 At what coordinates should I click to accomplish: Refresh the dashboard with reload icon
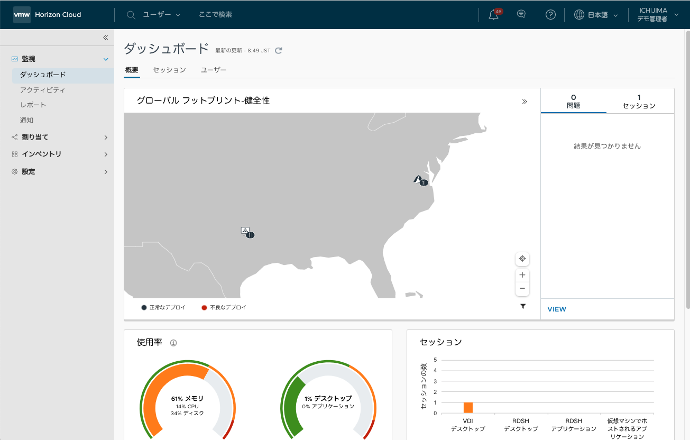279,50
